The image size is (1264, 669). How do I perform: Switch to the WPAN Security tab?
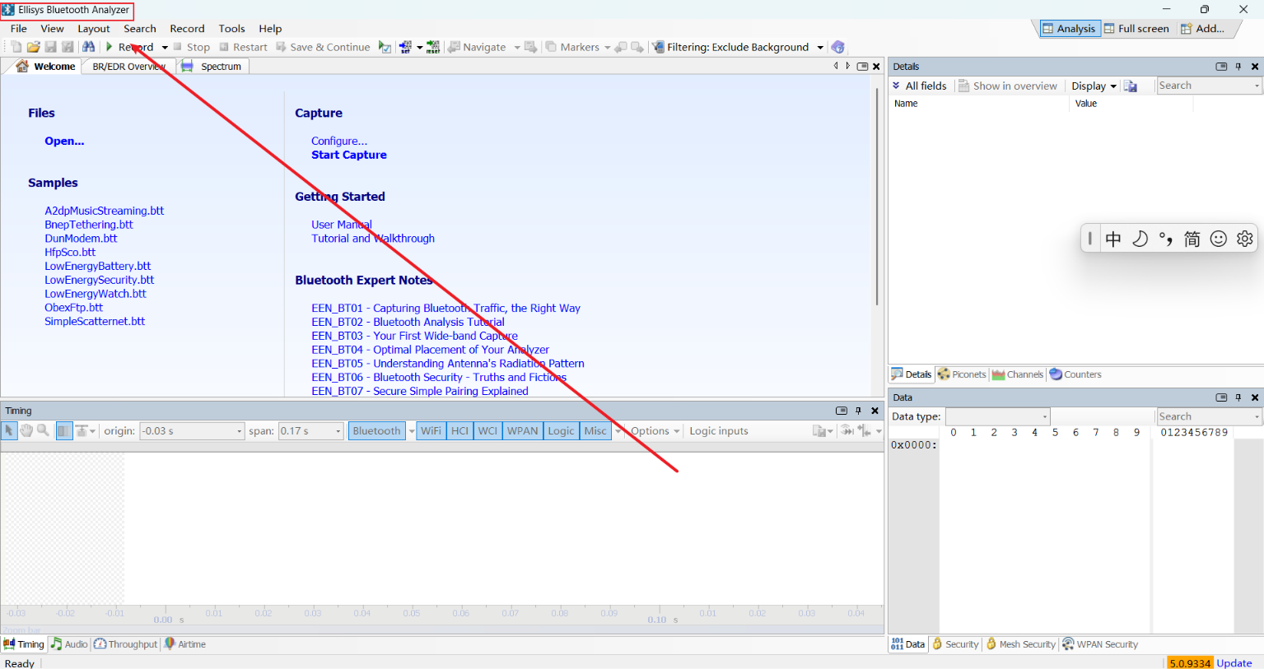1100,644
